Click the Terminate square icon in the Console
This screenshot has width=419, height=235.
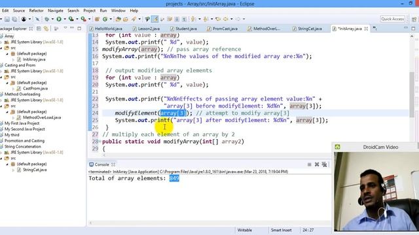[309, 164]
